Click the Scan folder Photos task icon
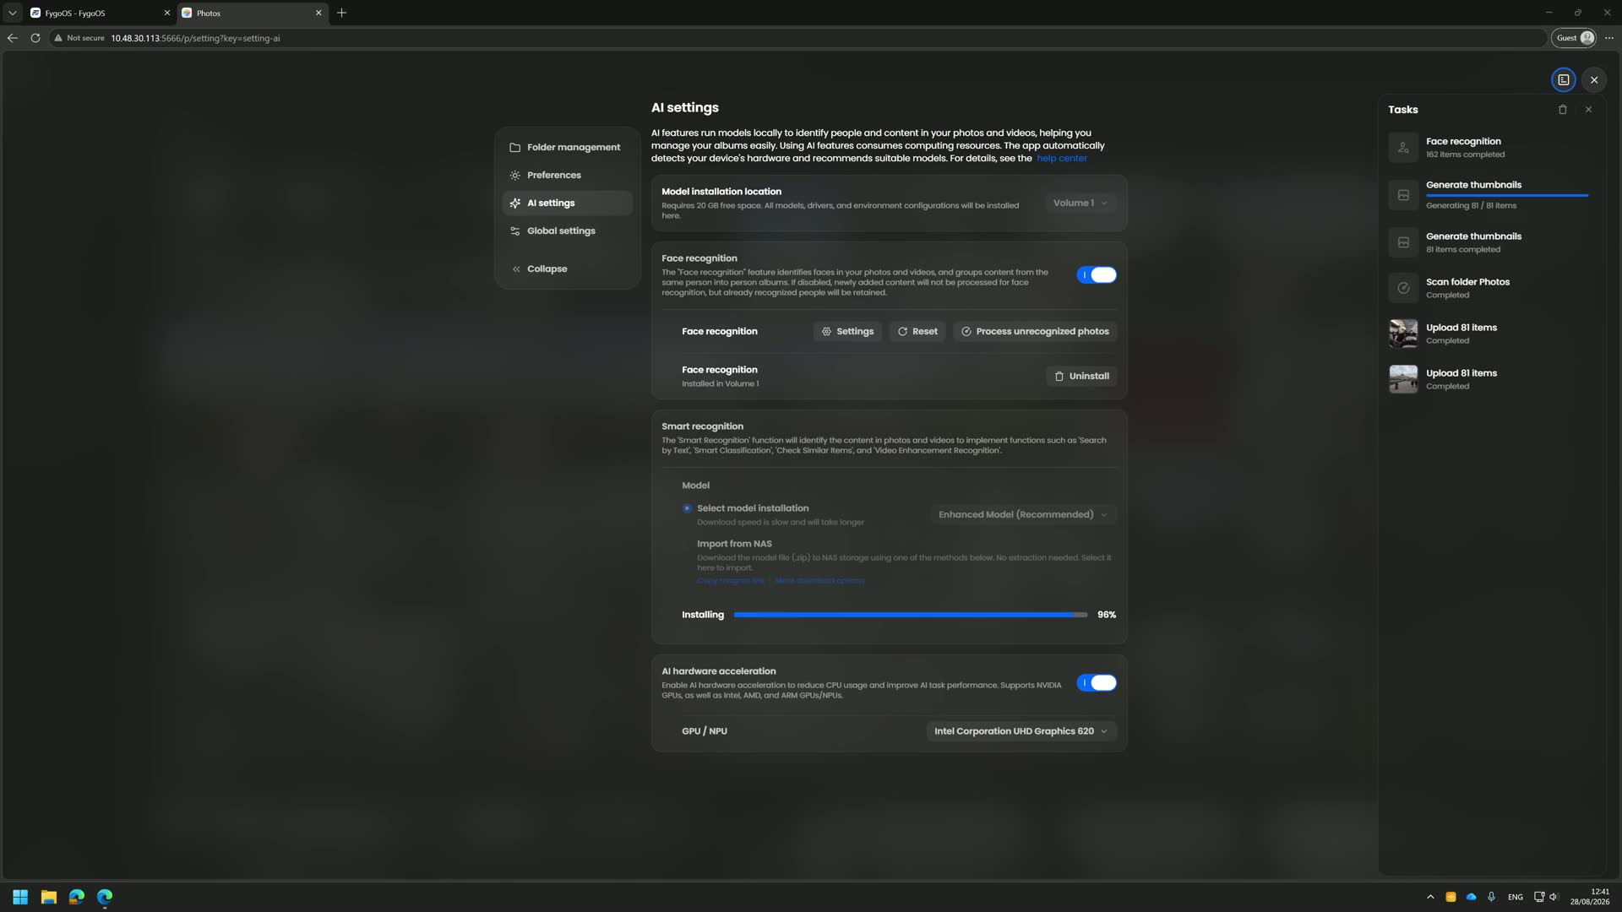This screenshot has height=912, width=1622. tap(1403, 288)
